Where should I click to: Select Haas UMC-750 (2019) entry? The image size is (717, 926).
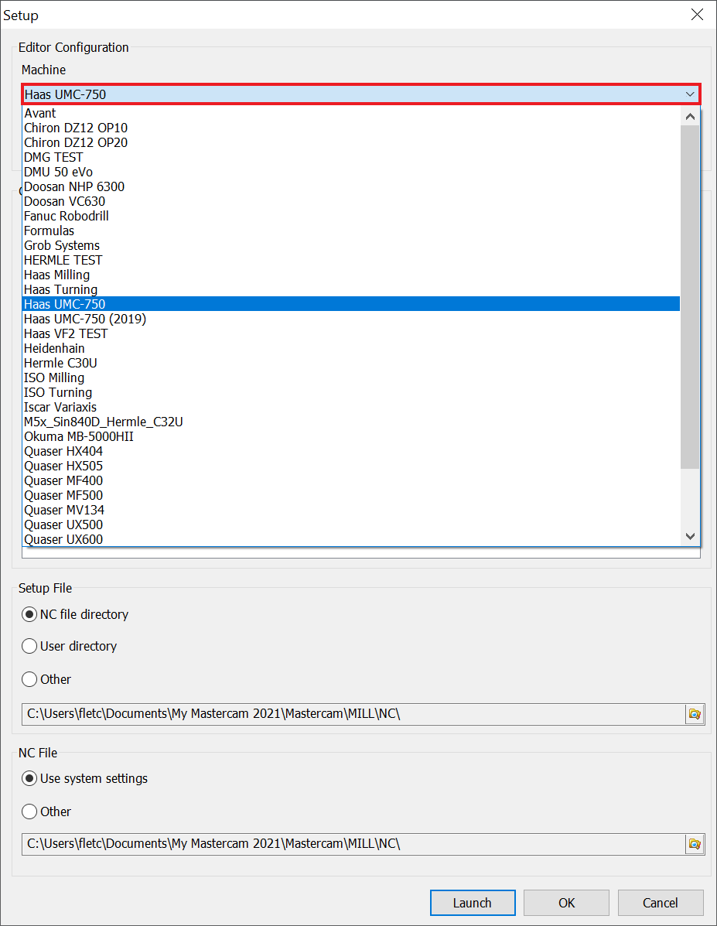(351, 319)
